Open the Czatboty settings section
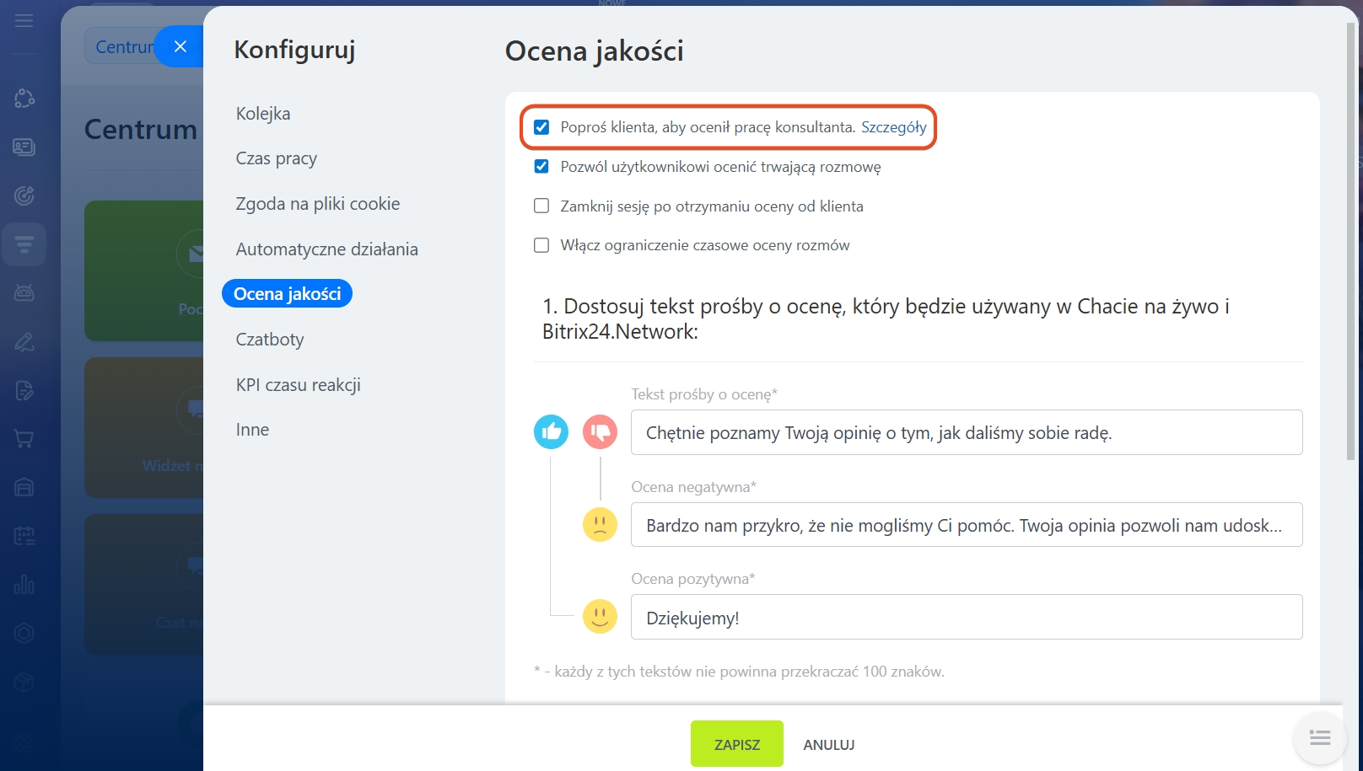Image resolution: width=1363 pixels, height=771 pixels. 270,340
